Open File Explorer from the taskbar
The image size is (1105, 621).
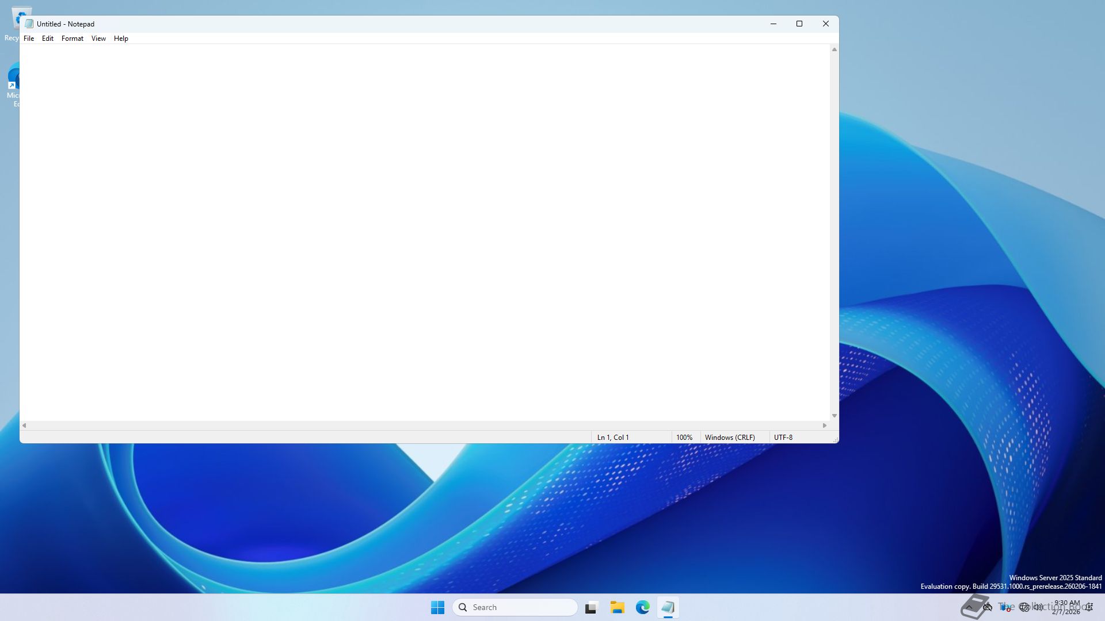click(x=618, y=607)
